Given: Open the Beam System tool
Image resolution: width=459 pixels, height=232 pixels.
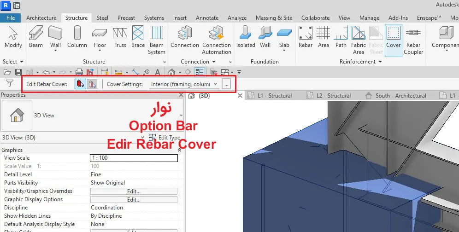Looking at the screenshot, I should click(x=156, y=41).
